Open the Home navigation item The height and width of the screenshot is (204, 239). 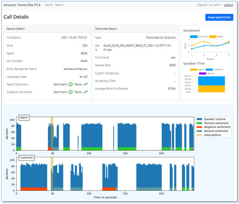(49, 5)
